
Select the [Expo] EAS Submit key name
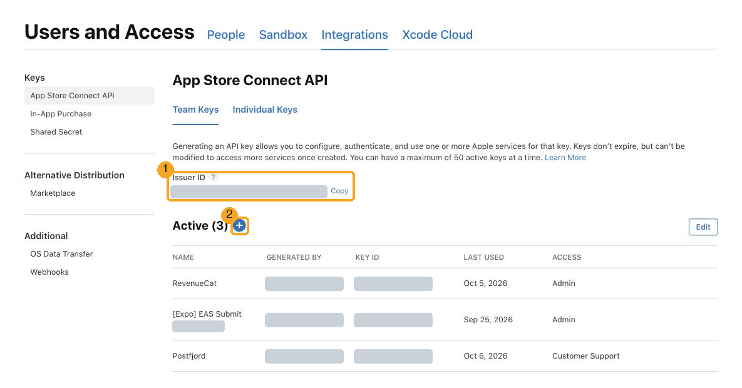tap(207, 314)
